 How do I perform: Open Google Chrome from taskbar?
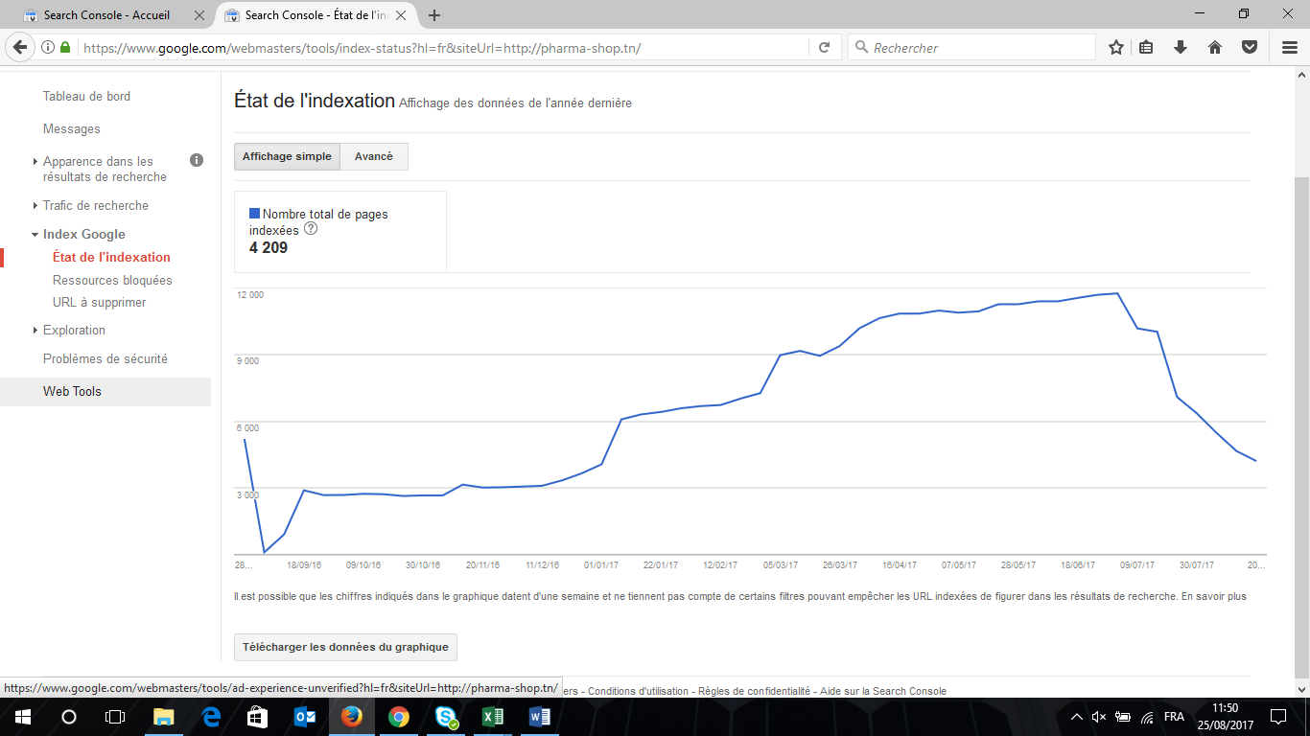coord(399,717)
